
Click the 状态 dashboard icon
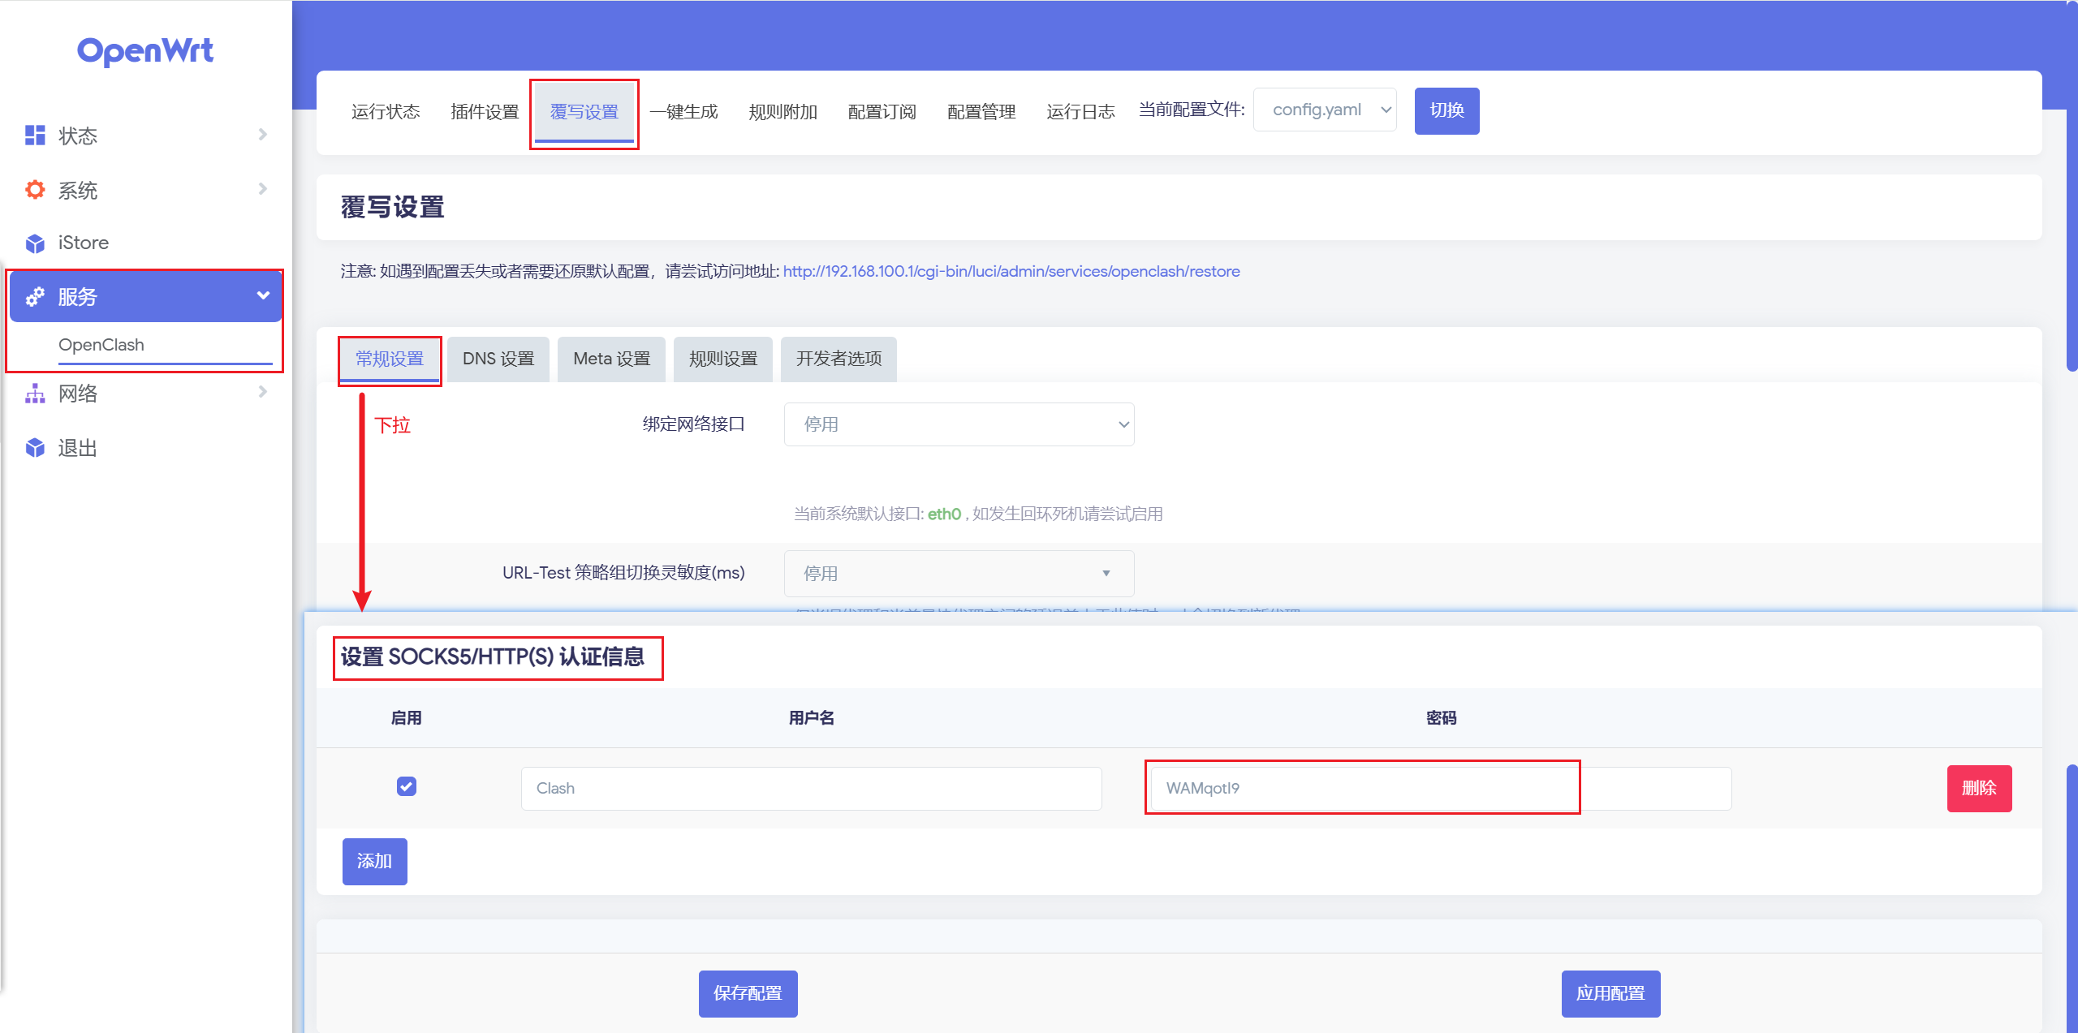coord(35,136)
